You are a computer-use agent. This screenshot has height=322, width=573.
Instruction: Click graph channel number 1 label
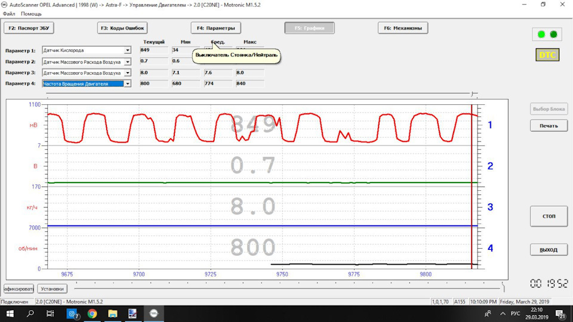(x=491, y=125)
